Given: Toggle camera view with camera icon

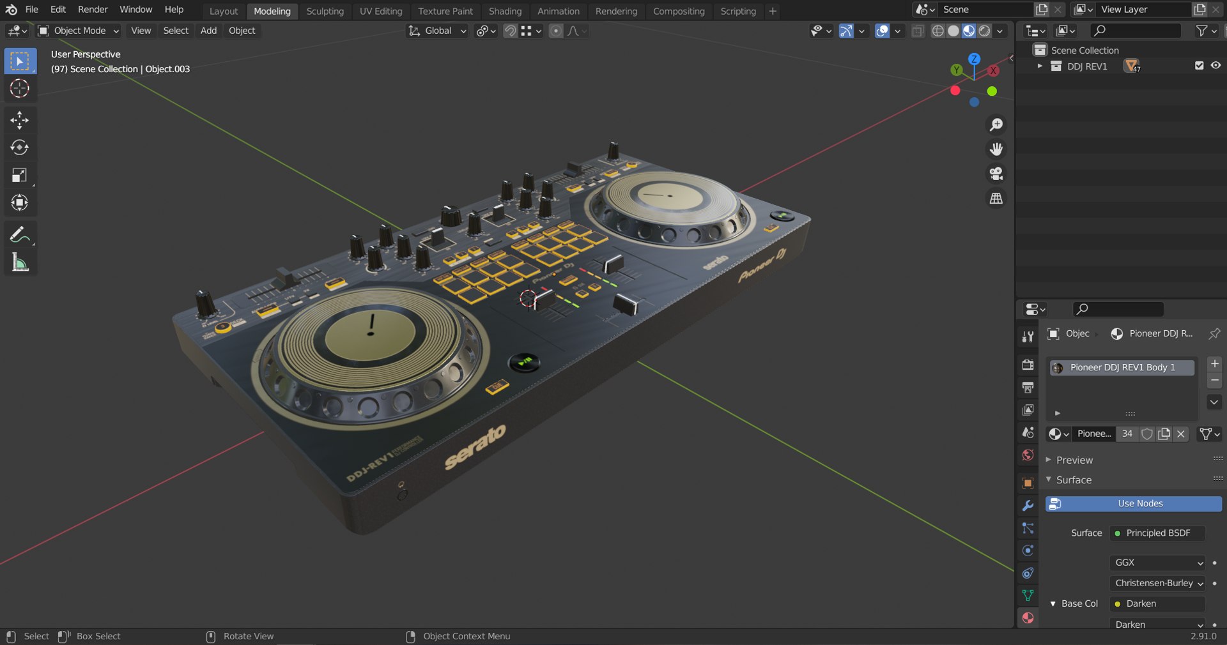Looking at the screenshot, I should 996,174.
